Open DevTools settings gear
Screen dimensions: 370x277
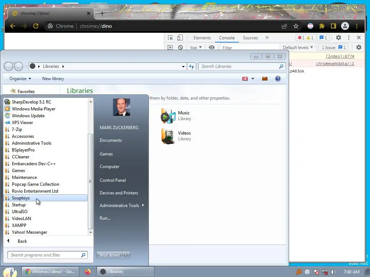tap(338, 38)
